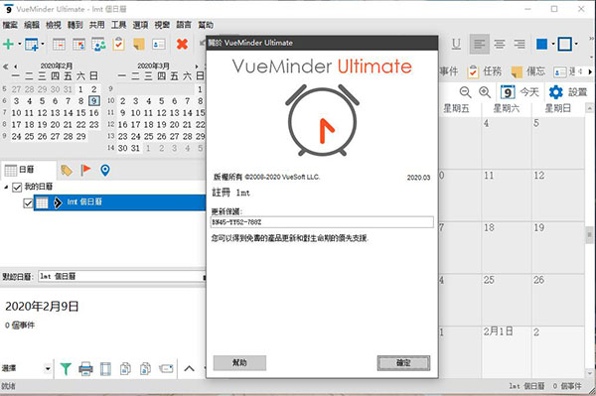Click the yellow sticky note icon in toolbar
This screenshot has width=596, height=396.
(139, 45)
